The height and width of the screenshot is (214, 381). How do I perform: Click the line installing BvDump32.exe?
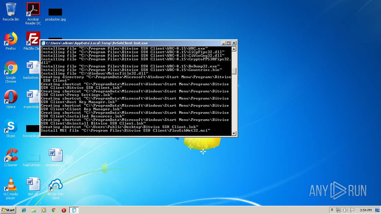tap(130, 66)
